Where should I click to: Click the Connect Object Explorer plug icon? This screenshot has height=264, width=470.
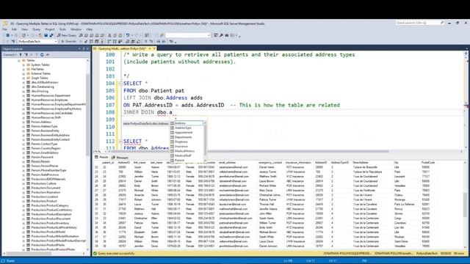point(21,55)
